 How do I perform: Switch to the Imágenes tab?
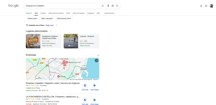[x=91, y=13]
